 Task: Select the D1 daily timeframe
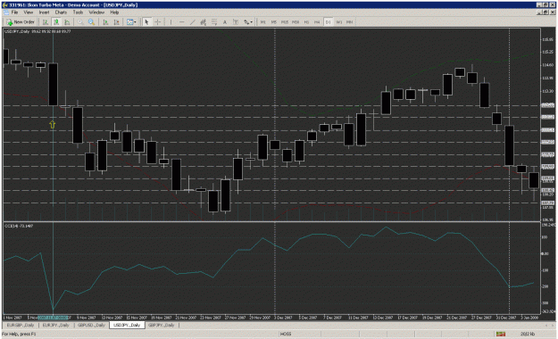coord(329,22)
